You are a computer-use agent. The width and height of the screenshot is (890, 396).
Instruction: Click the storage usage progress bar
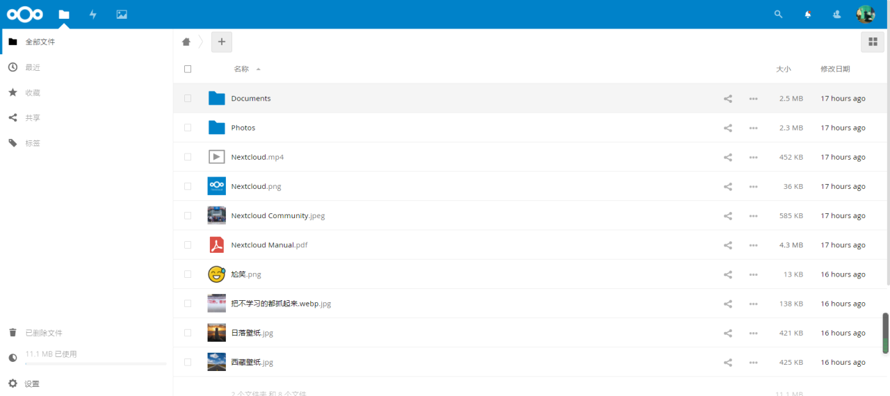(96, 363)
